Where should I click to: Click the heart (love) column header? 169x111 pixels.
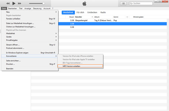point(127,17)
